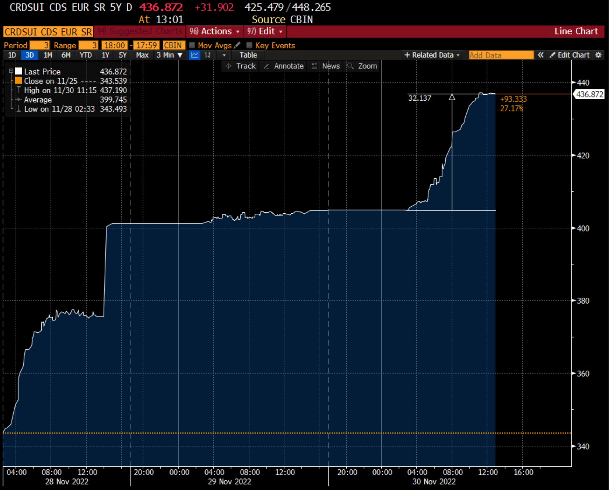Open the Actions dropdown menu
This screenshot has height=490, width=609.
215,31
